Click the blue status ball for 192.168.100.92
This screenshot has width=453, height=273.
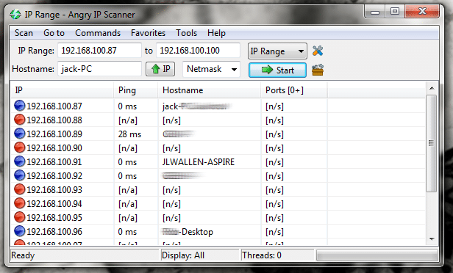pyautogui.click(x=20, y=175)
